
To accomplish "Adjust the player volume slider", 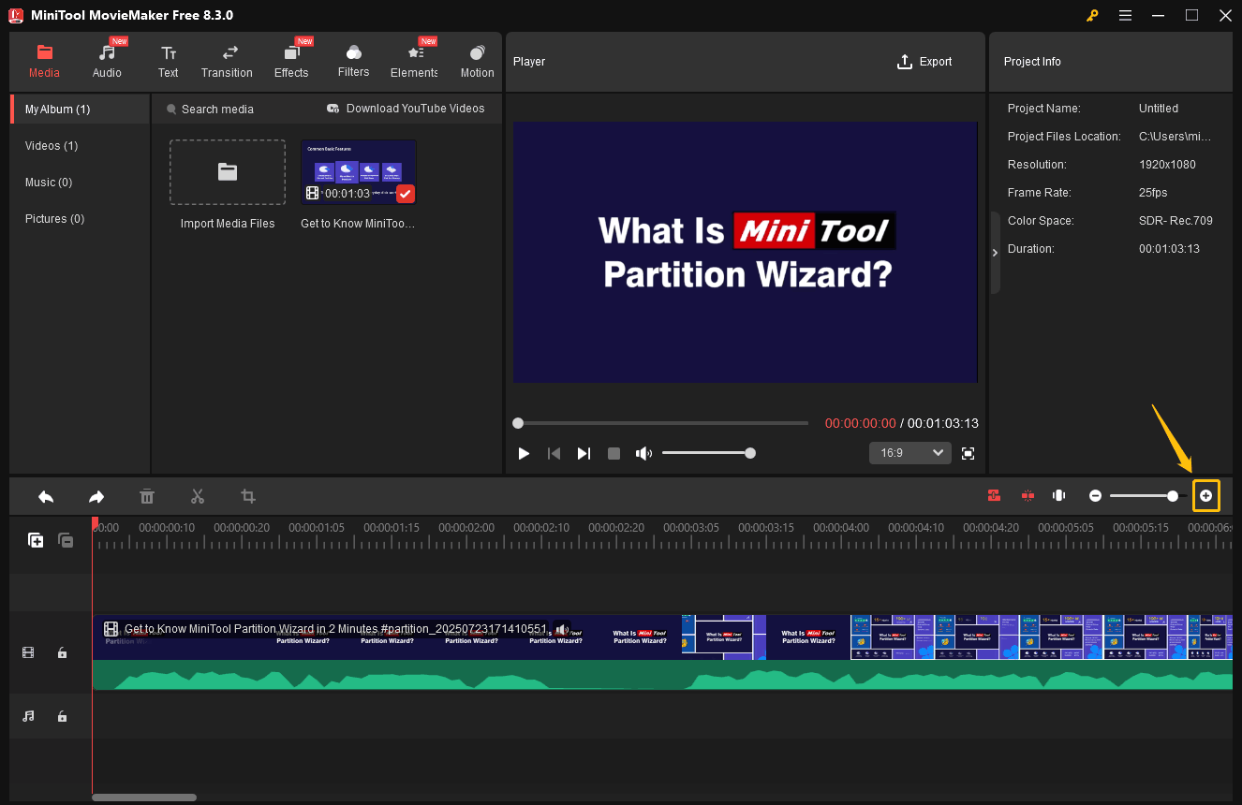I will [707, 453].
